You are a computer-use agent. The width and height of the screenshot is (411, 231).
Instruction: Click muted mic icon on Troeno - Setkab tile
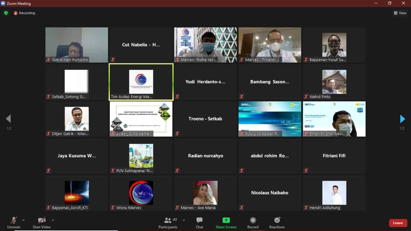point(177,133)
